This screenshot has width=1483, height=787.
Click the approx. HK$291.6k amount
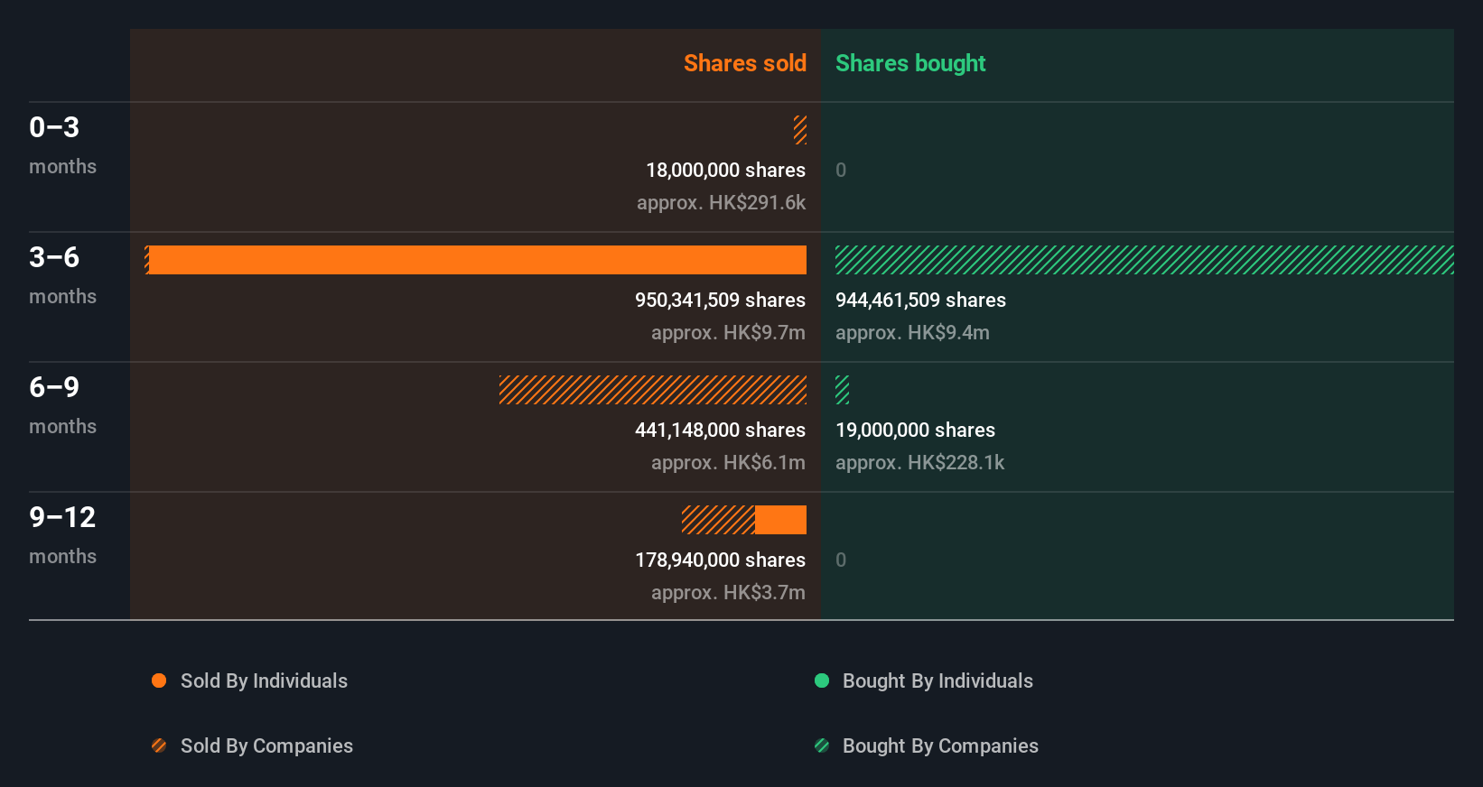[x=721, y=202]
